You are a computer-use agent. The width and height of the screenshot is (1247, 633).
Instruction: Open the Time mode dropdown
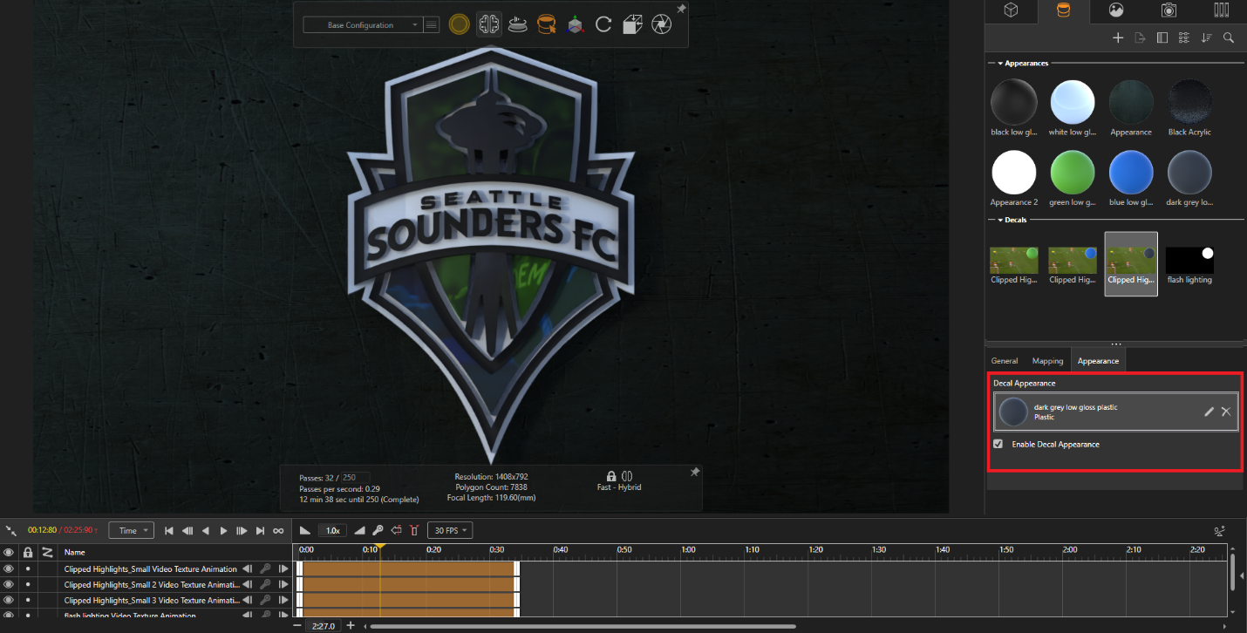[131, 530]
